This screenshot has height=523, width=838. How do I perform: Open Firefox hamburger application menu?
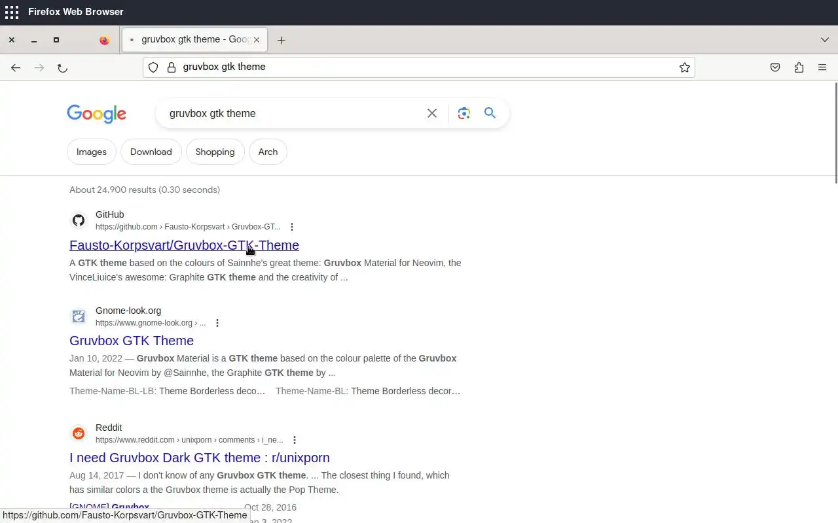tap(822, 67)
